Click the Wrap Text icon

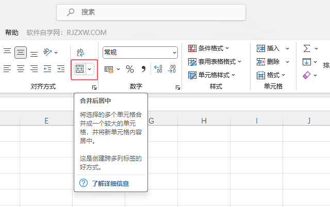pos(80,52)
